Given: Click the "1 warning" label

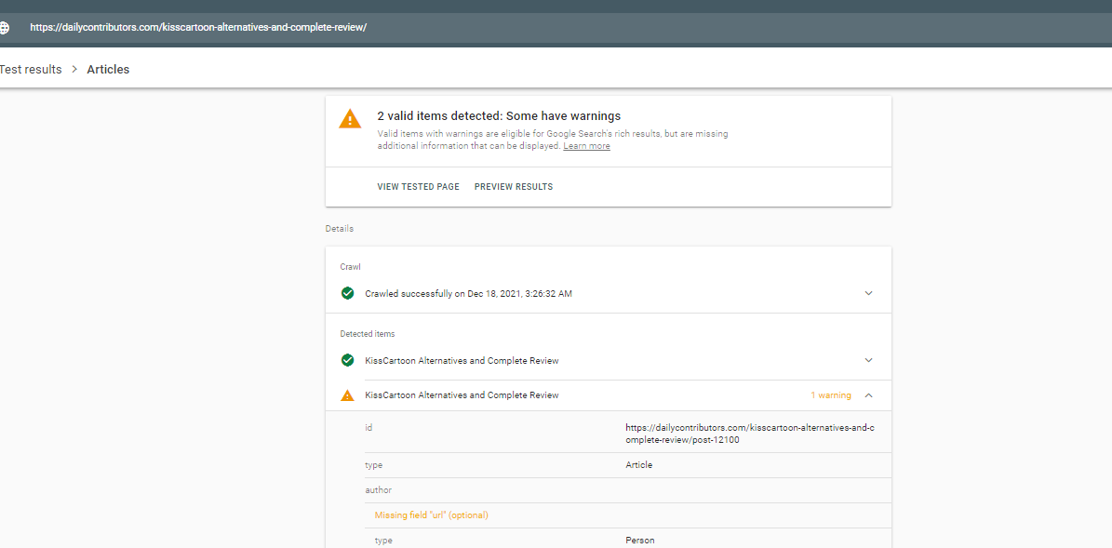Looking at the screenshot, I should (x=830, y=395).
